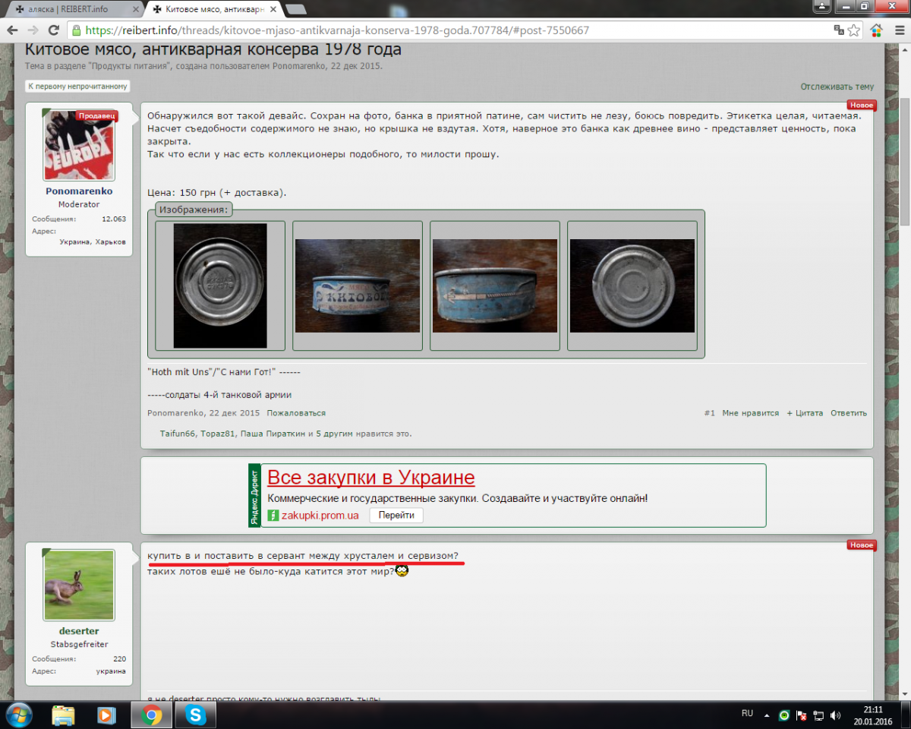Click the Chrome user profile icon
This screenshot has height=729, width=911.
[821, 6]
